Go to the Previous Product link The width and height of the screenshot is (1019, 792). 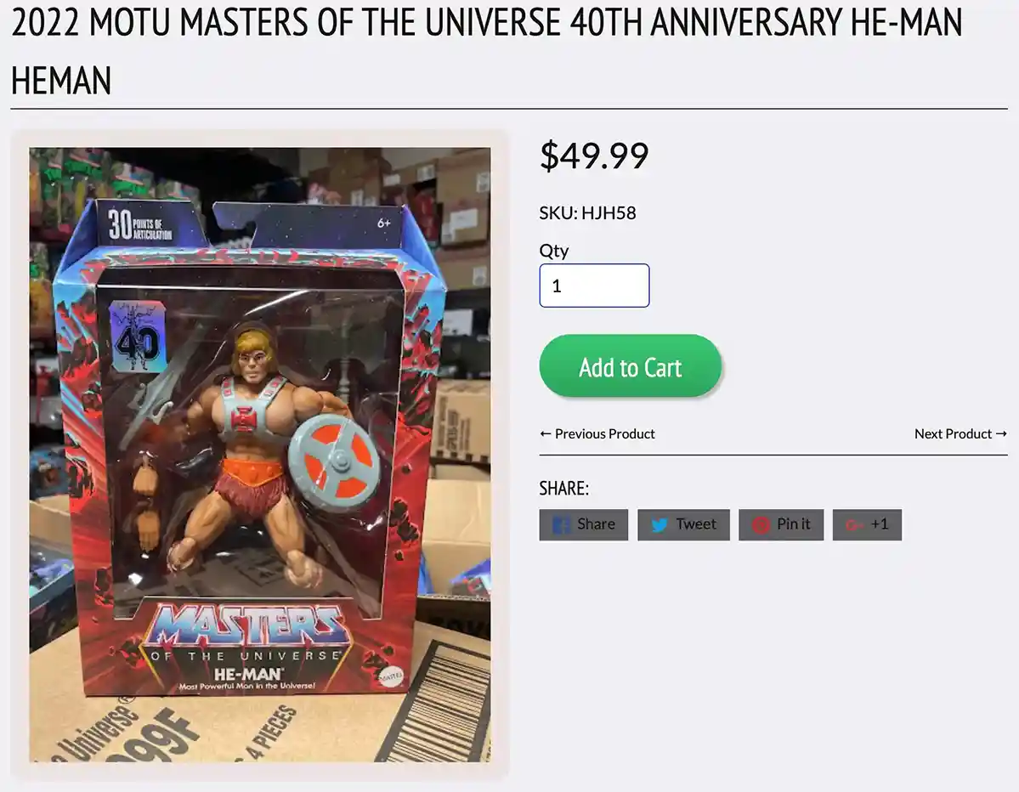(597, 433)
